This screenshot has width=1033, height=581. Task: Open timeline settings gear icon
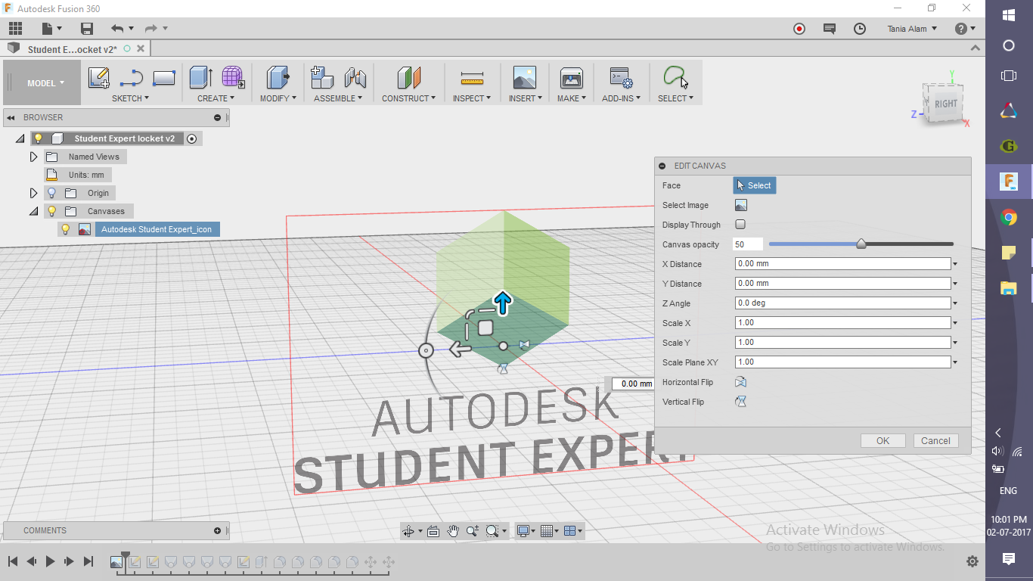[x=973, y=561]
